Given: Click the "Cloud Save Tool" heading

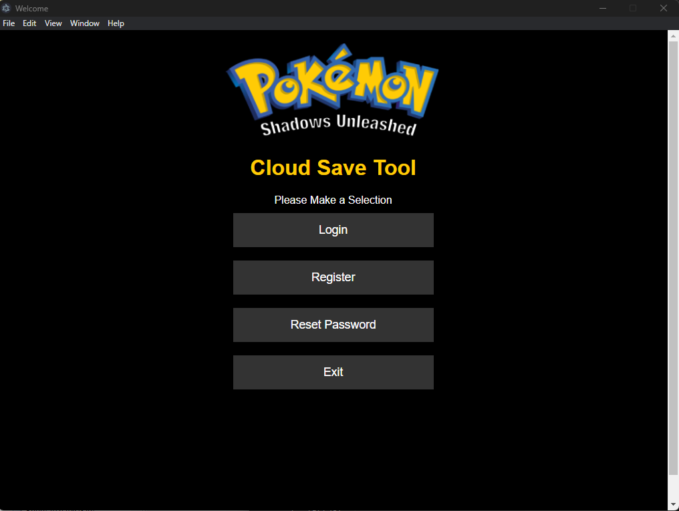Looking at the screenshot, I should pos(333,168).
